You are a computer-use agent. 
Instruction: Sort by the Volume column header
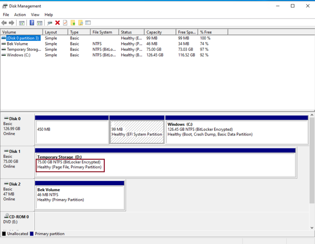pos(22,32)
